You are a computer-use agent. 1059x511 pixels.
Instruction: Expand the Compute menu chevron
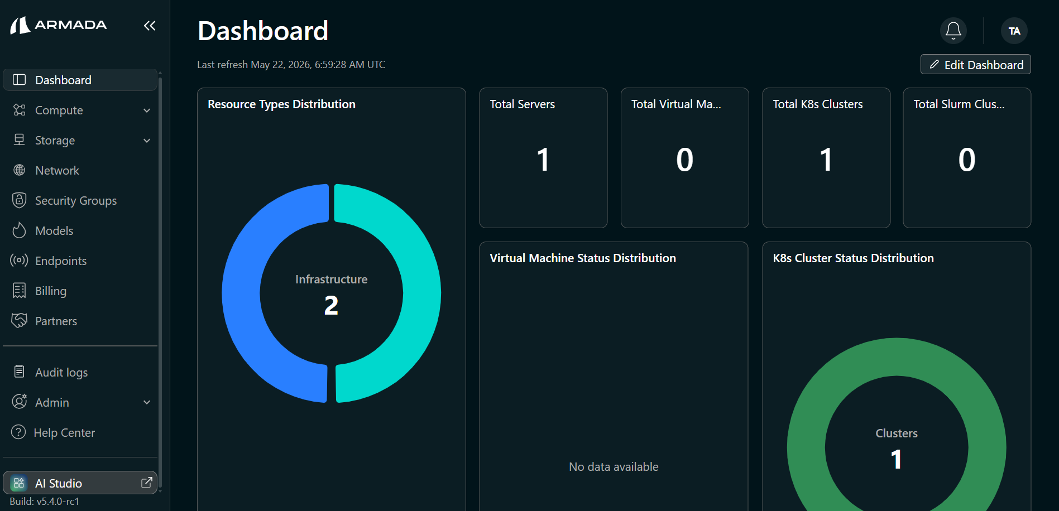tap(147, 110)
